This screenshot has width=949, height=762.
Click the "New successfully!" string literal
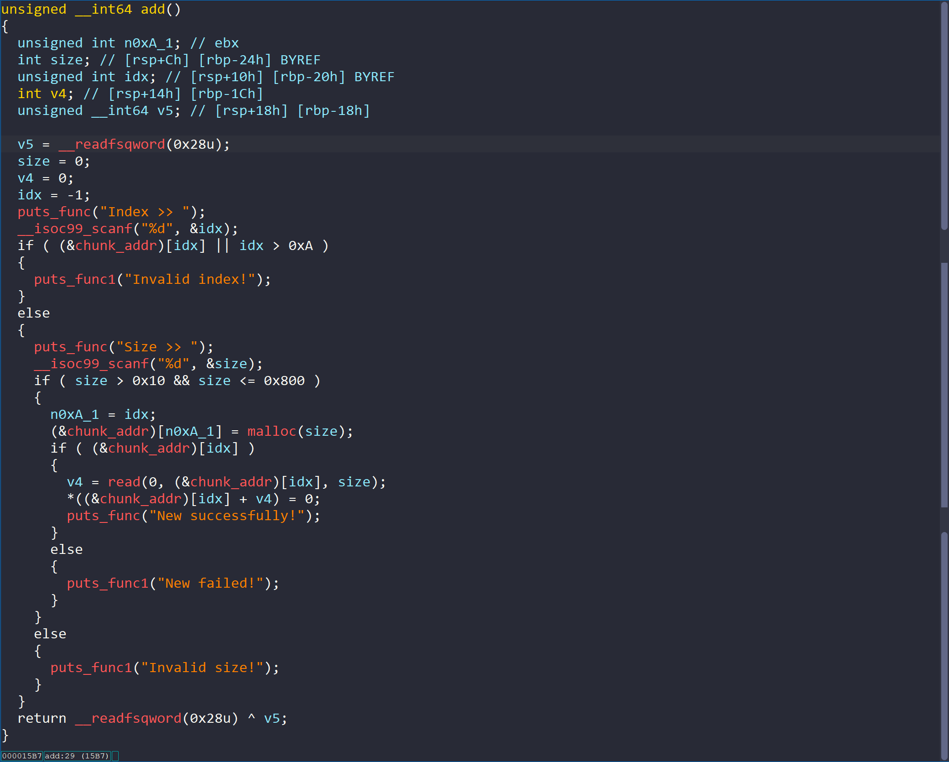(x=227, y=516)
